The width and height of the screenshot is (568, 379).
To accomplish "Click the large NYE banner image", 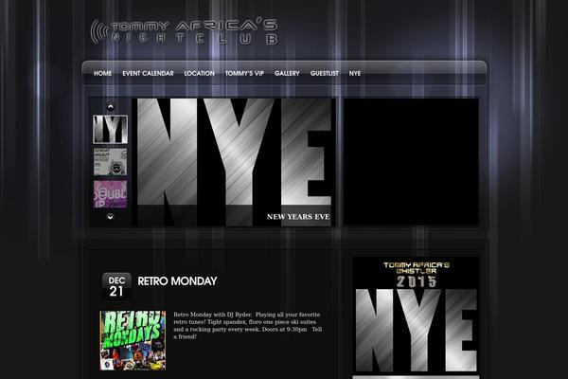I will (x=234, y=162).
